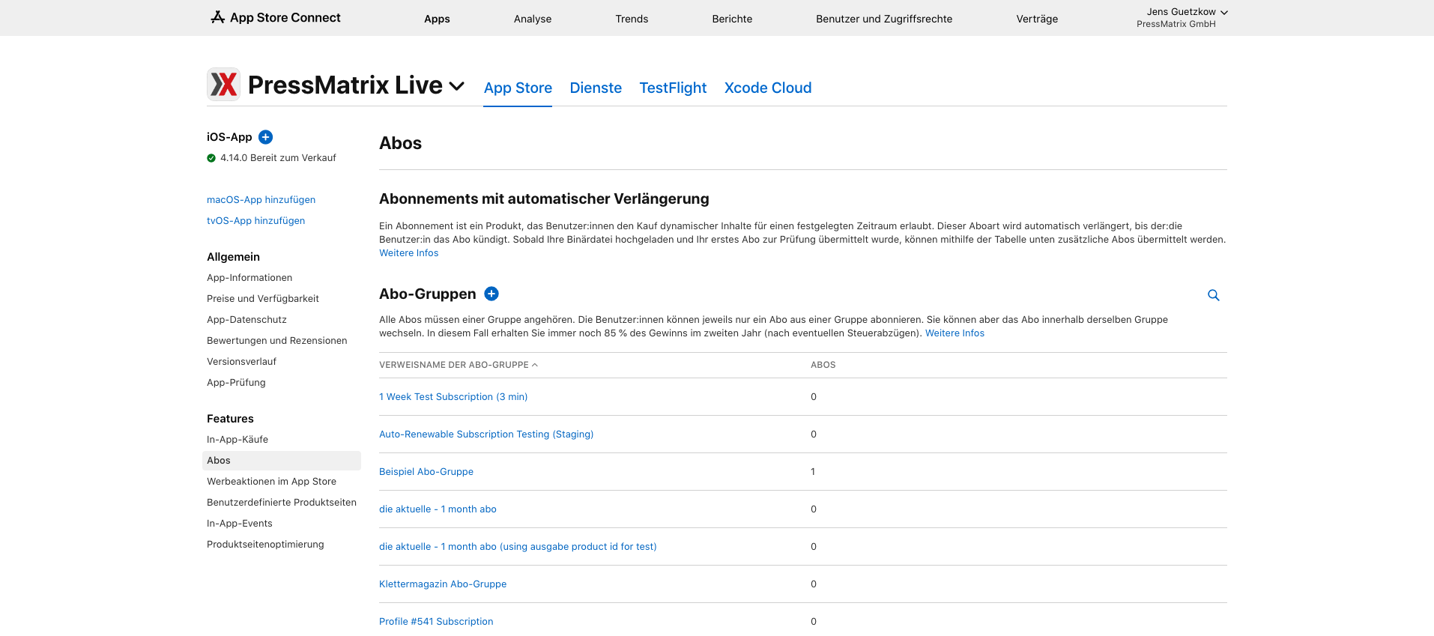This screenshot has height=636, width=1434.
Task: Click the PressMatrix Live app icon
Action: (x=223, y=84)
